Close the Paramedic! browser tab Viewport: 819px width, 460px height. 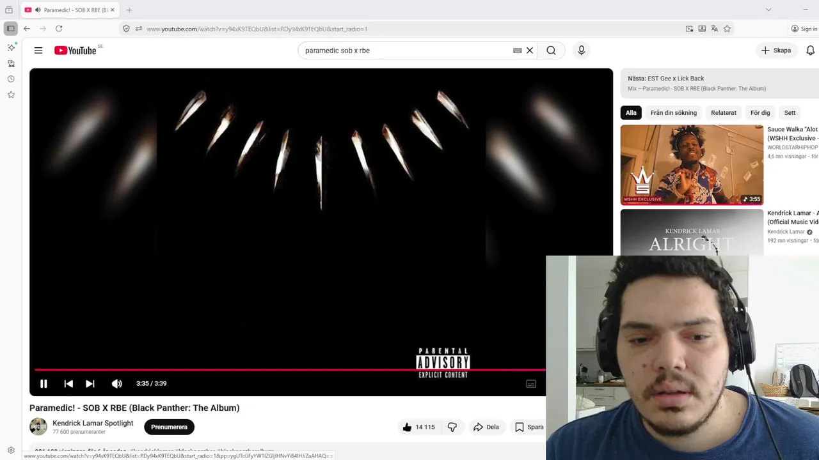[x=112, y=10]
